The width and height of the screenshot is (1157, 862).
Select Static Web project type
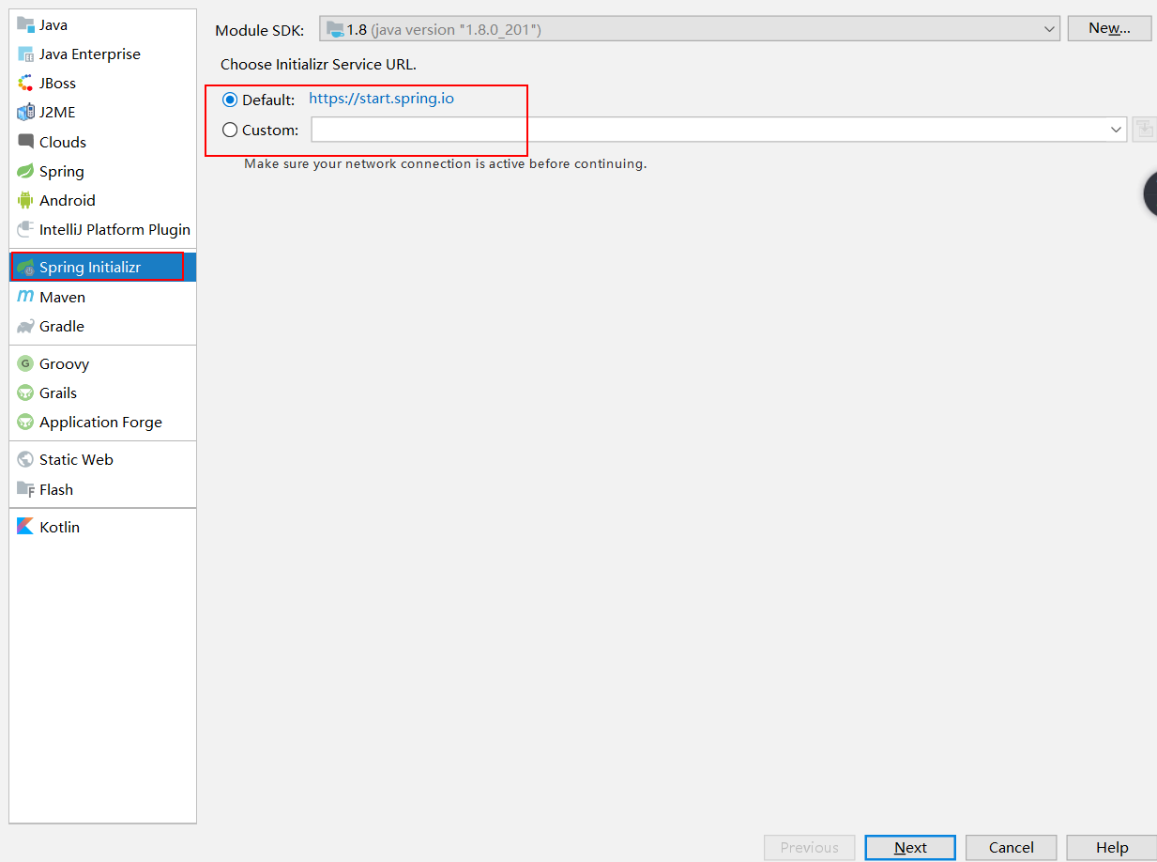(x=103, y=459)
